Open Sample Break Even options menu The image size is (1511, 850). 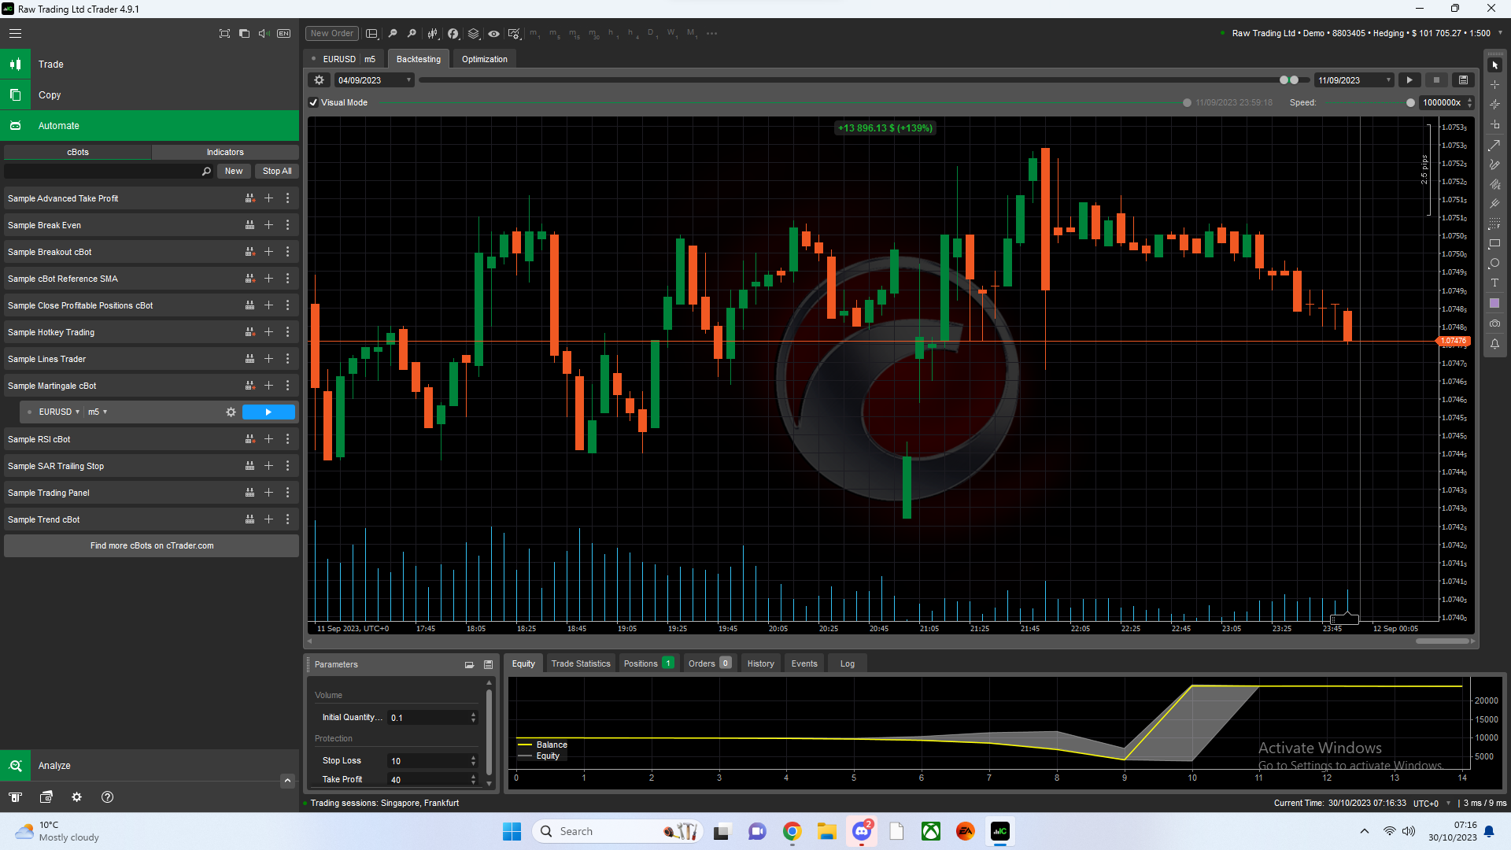click(287, 225)
